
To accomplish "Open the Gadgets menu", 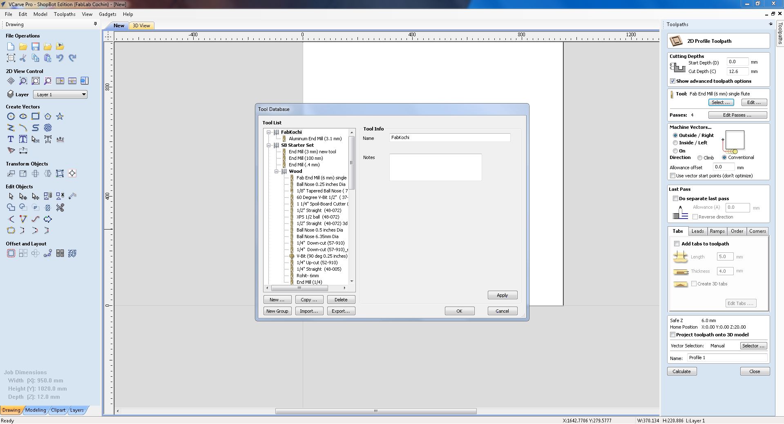I will [x=107, y=14].
